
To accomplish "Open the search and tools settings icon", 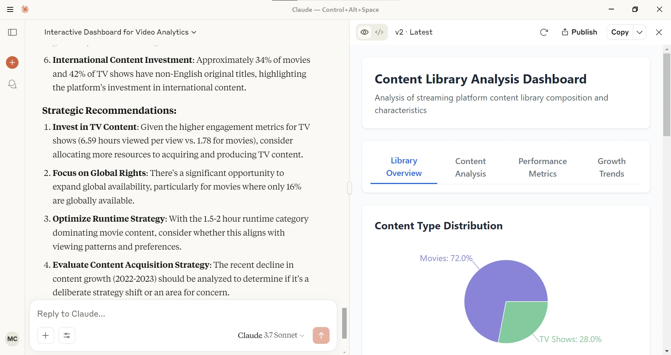I will pos(67,335).
